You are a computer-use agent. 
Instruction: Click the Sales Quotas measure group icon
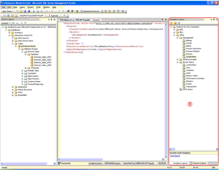26,76
